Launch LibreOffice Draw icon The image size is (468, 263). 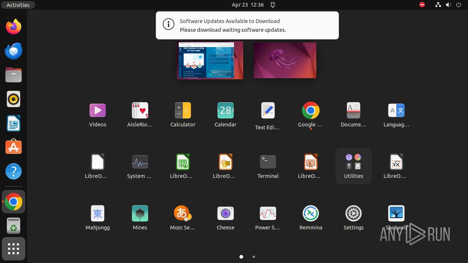pyautogui.click(x=226, y=166)
